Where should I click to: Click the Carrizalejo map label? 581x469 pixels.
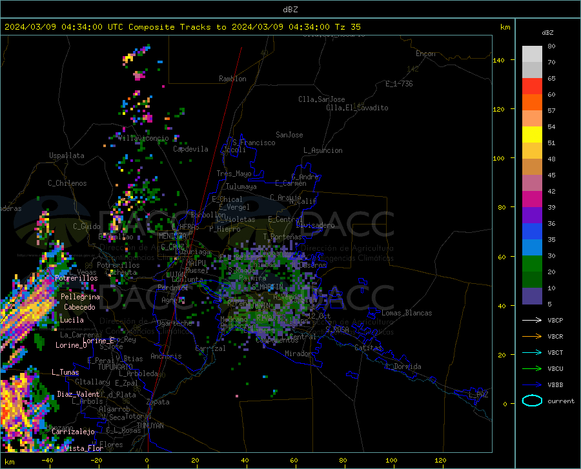74,432
